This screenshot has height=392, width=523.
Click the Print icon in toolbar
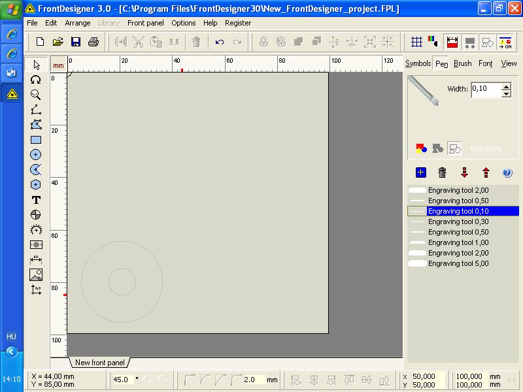coord(93,42)
